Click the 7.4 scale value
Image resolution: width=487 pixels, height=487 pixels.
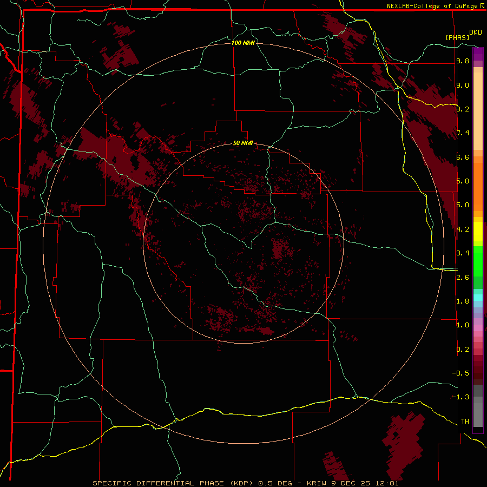(463, 133)
